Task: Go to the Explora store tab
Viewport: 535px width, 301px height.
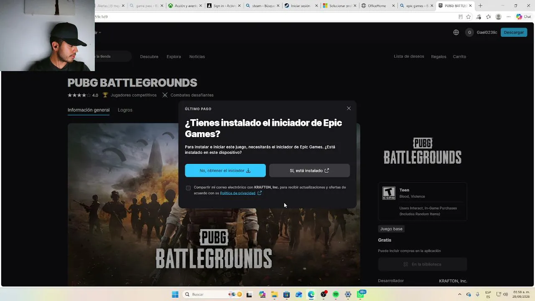Action: [x=174, y=56]
